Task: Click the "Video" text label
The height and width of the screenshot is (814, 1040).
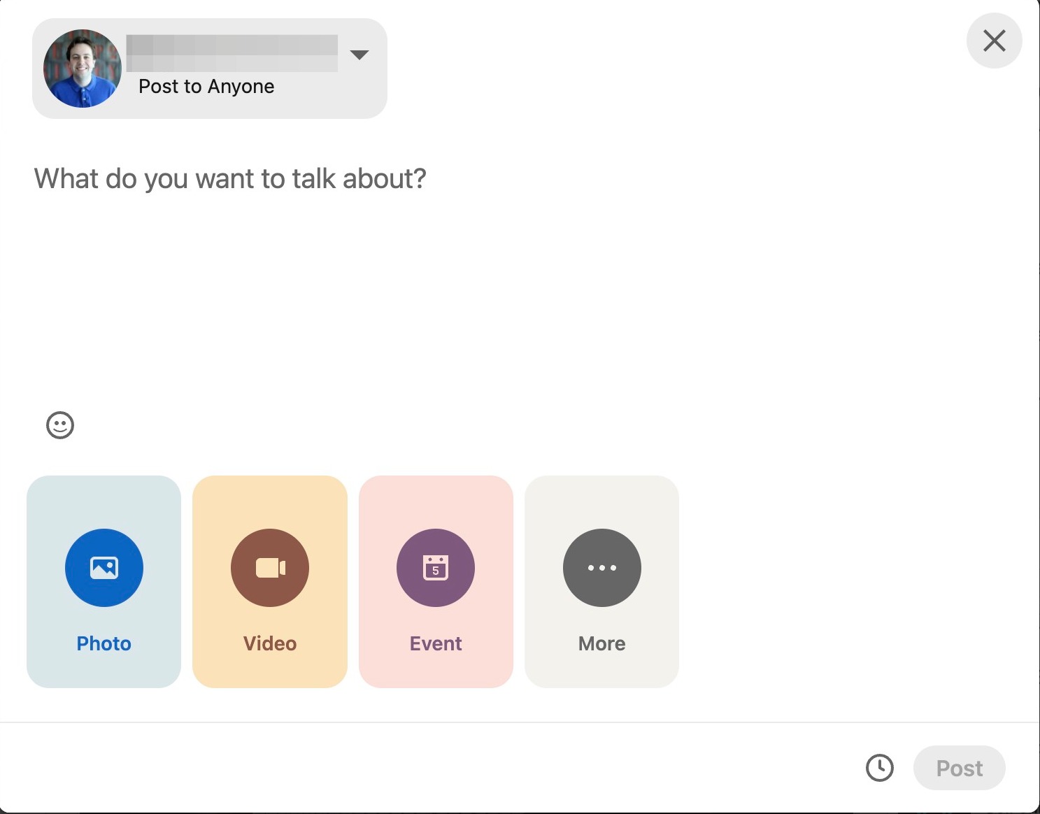Action: click(270, 643)
